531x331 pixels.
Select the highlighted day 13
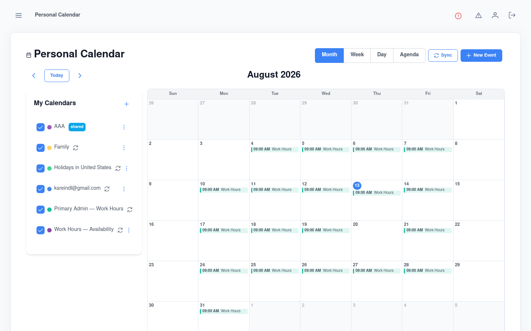pyautogui.click(x=357, y=186)
